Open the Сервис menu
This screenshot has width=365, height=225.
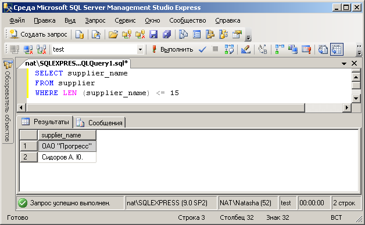coord(125,20)
